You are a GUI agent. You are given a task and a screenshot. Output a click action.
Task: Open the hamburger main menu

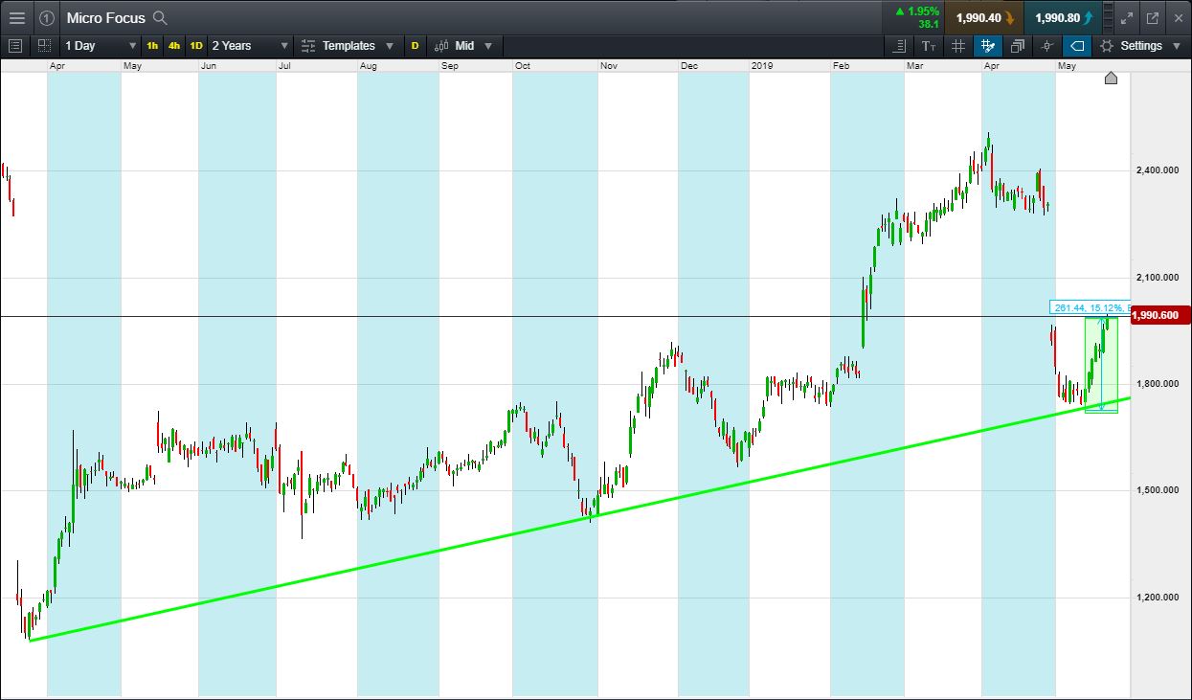pos(16,17)
